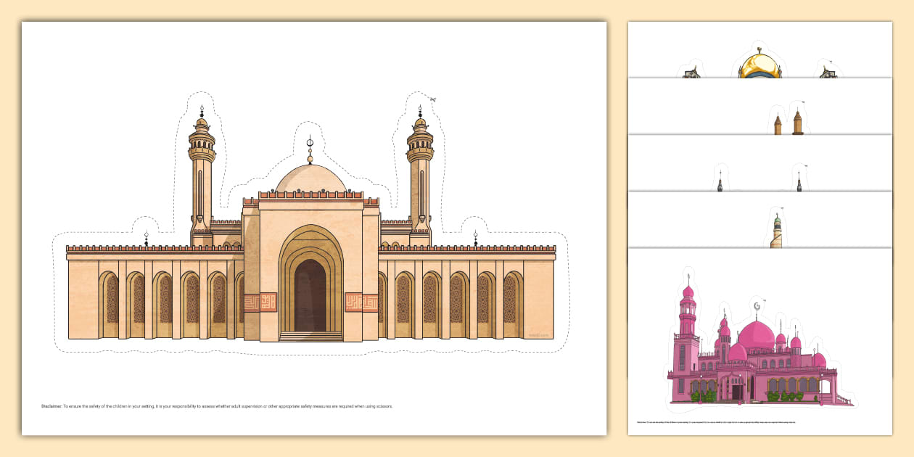Click the large beige central dome
This screenshot has width=914, height=457.
click(x=310, y=180)
